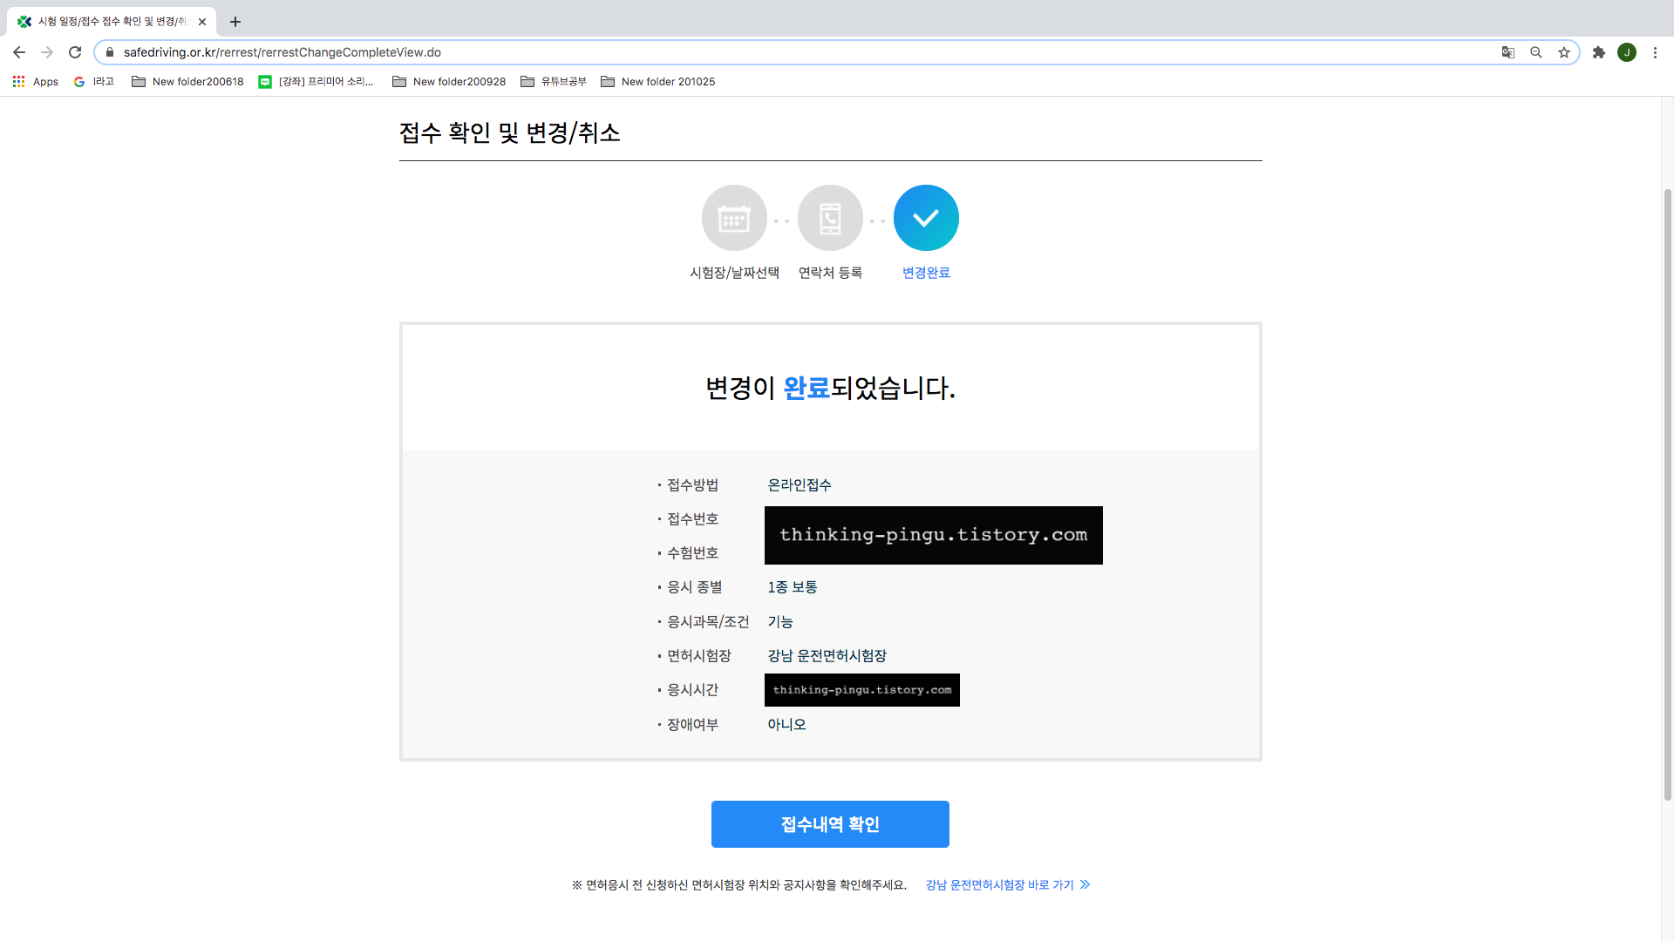The image size is (1674, 941).
Task: Click the blue checkmark 변경완료 step icon
Action: click(x=926, y=218)
